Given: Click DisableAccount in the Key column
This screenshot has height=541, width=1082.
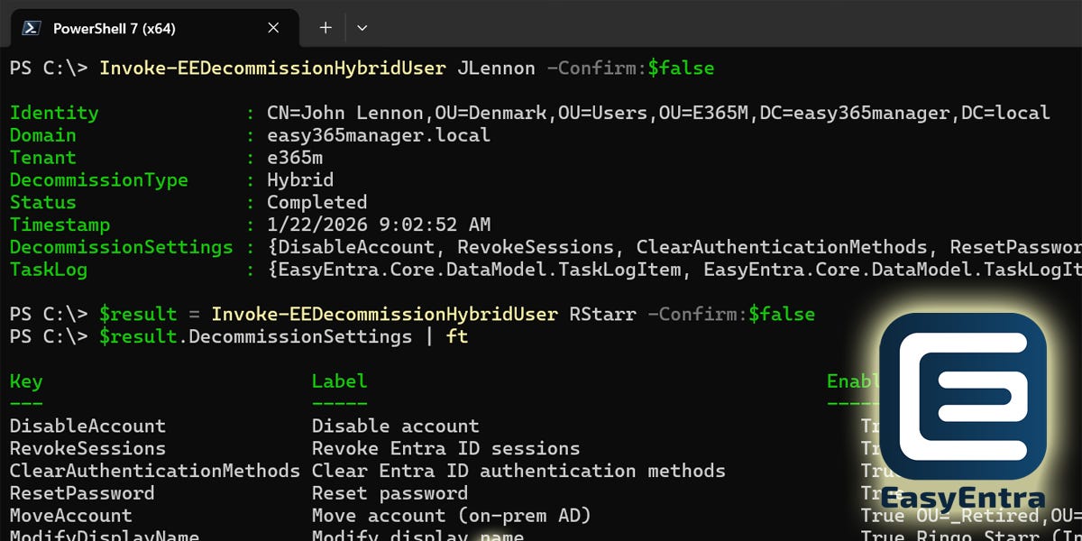Looking at the screenshot, I should (x=87, y=426).
